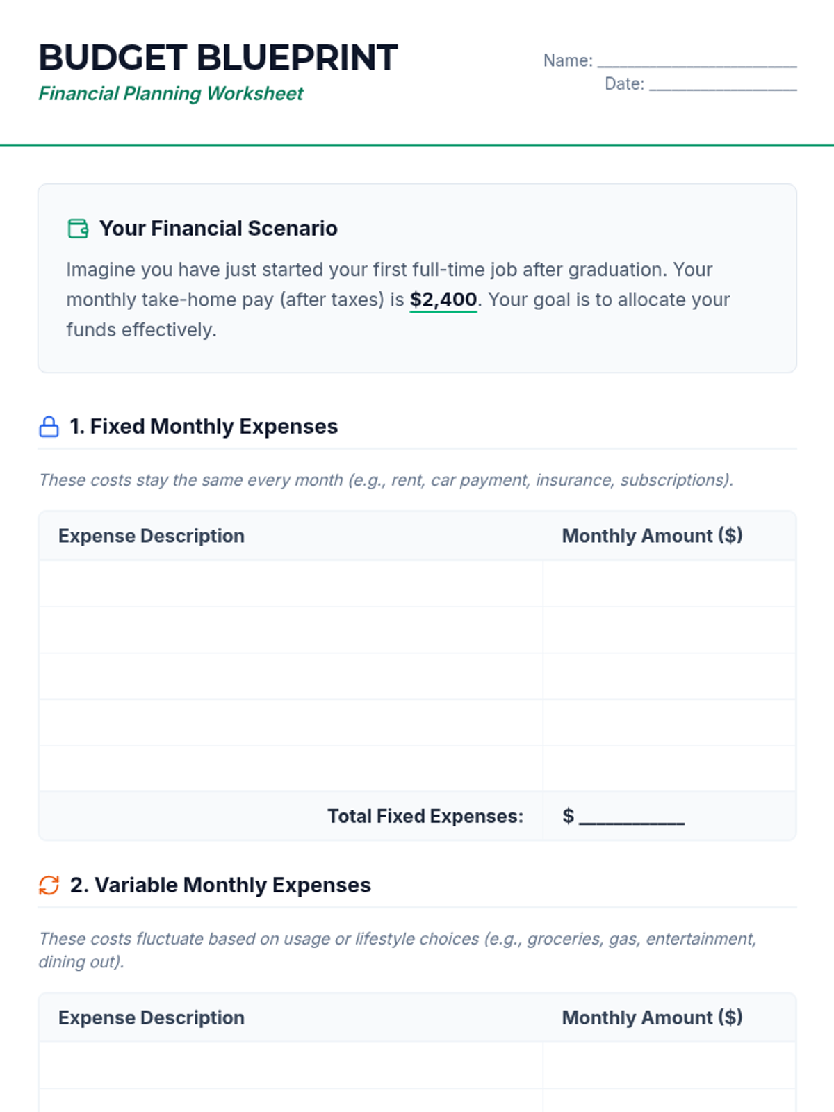Click first Fixed Expenses description cell
Viewport: 834px width, 1112px height.
[291, 584]
